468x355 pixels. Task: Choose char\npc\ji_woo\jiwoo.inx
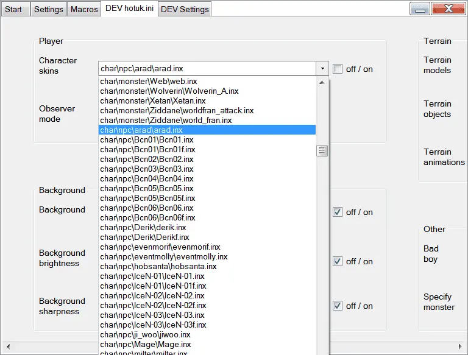(x=207, y=335)
